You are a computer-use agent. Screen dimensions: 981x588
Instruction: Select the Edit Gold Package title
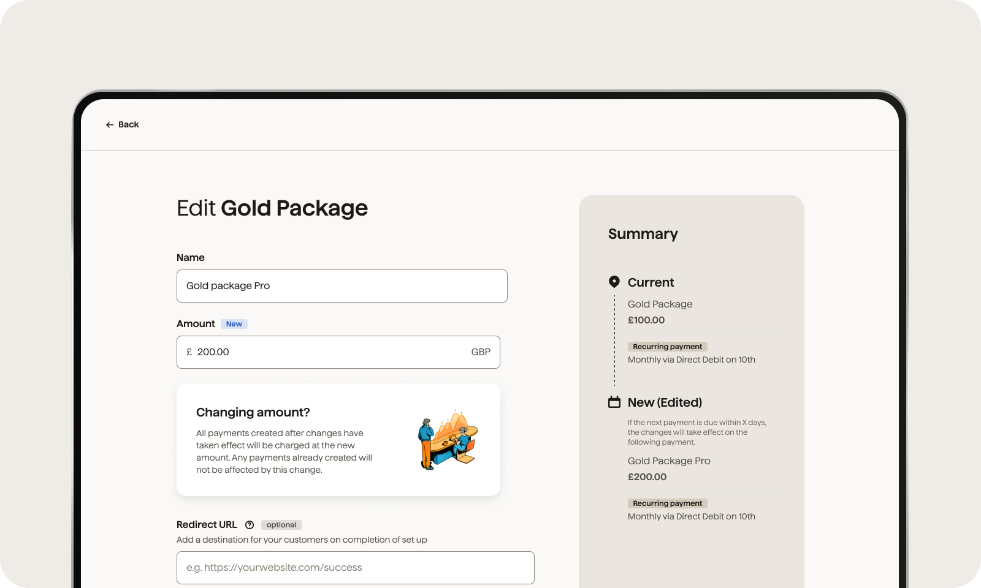(272, 208)
